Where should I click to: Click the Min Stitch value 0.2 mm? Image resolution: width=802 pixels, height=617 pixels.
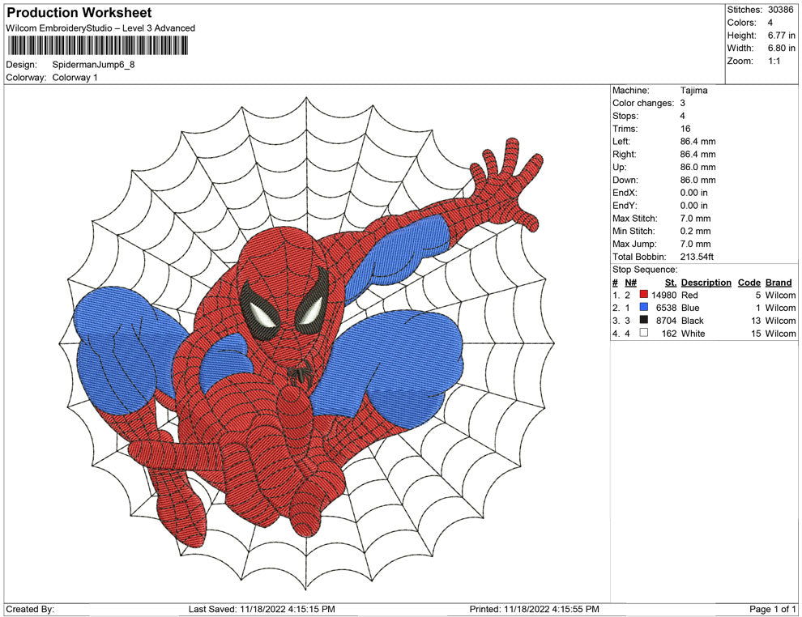click(695, 231)
